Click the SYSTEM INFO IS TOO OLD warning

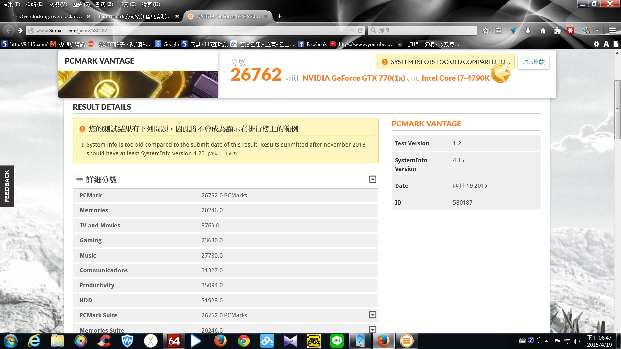click(445, 62)
